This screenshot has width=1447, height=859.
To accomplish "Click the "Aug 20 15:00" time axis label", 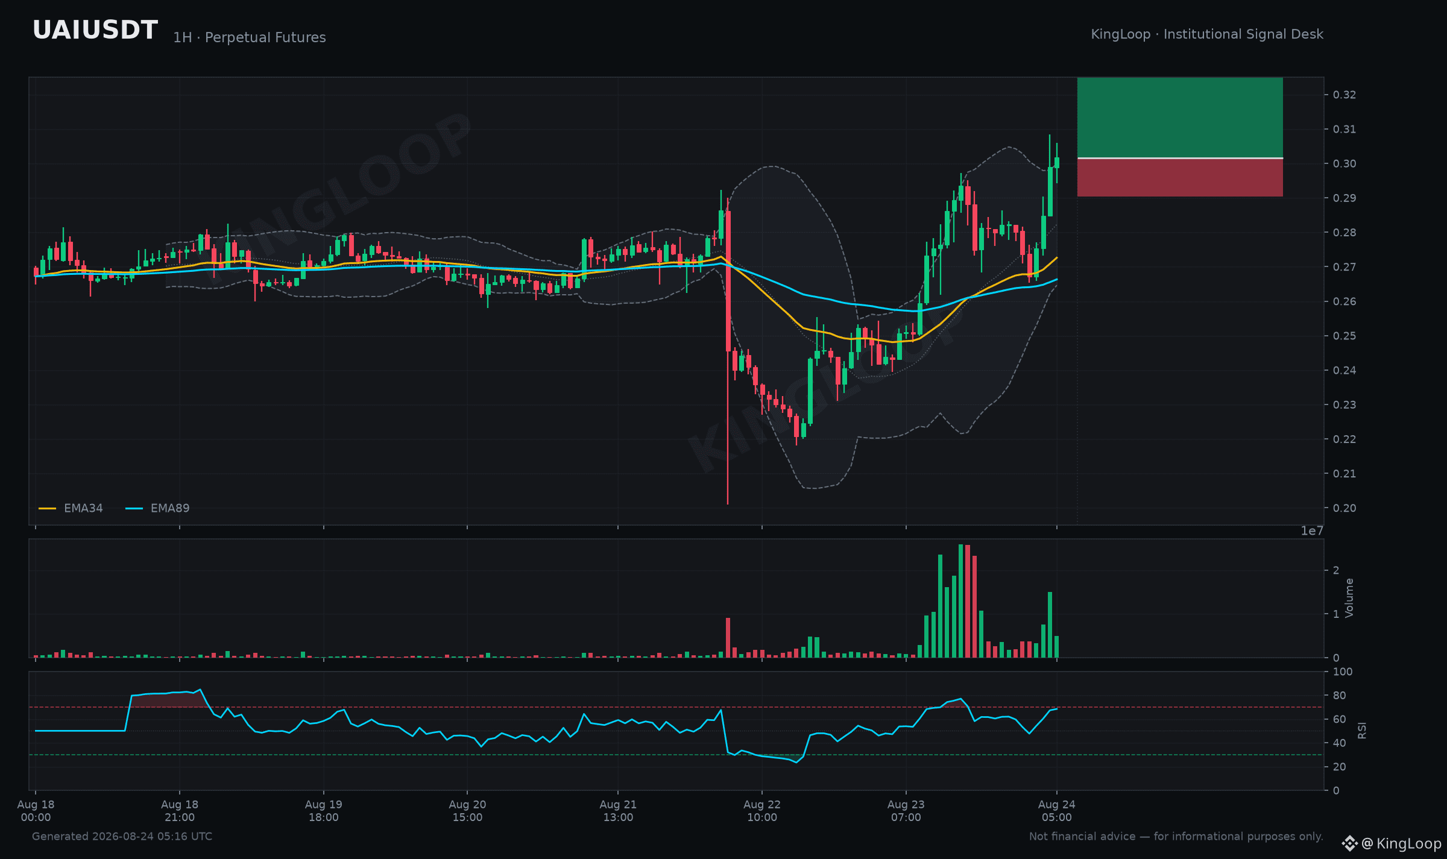I will [x=467, y=811].
